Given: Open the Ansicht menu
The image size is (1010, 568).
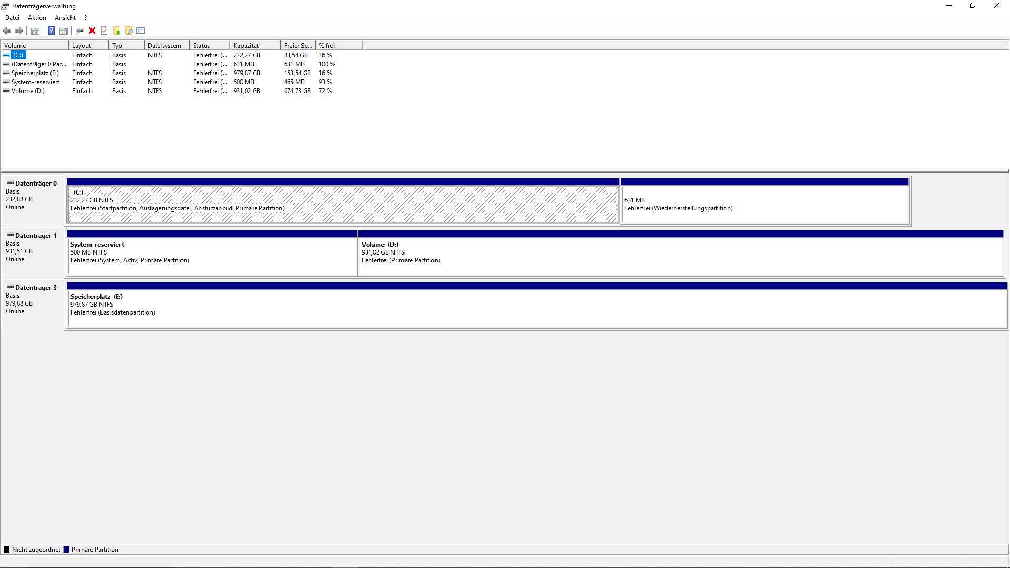Looking at the screenshot, I should pyautogui.click(x=65, y=18).
